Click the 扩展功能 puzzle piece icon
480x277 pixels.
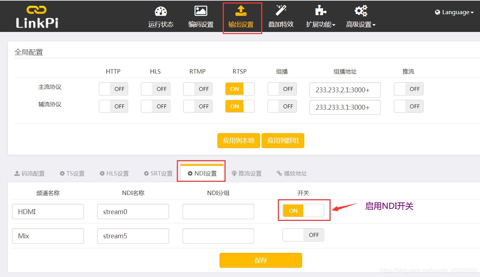pyautogui.click(x=321, y=11)
